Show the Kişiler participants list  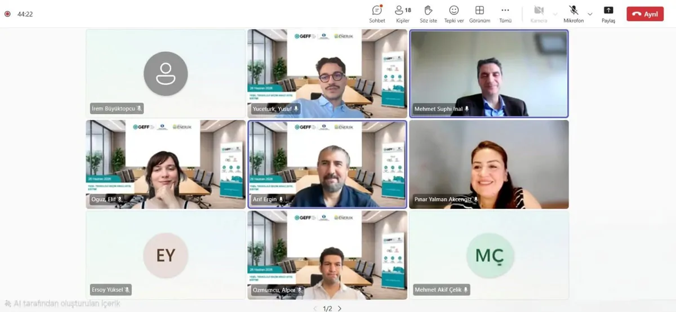(x=403, y=14)
